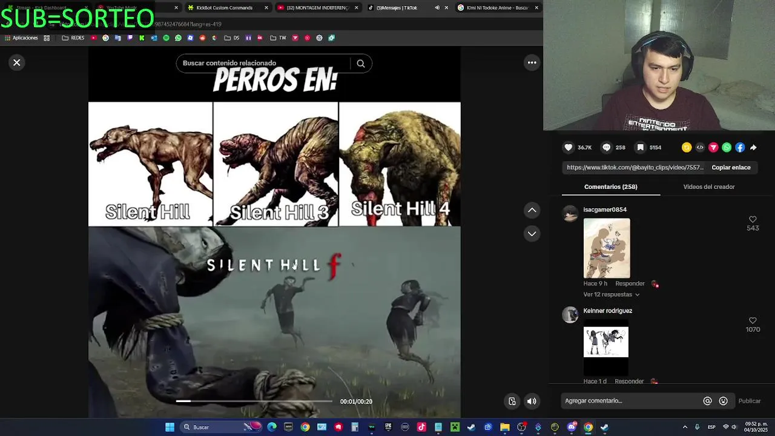Viewport: 775px width, 436px height.
Task: Open Microsoft Edge from taskbar
Action: (272, 427)
